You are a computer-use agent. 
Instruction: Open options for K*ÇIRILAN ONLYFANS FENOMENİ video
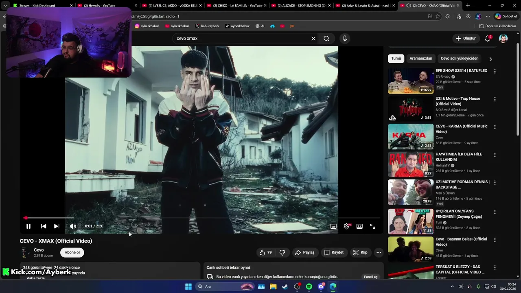tap(495, 212)
